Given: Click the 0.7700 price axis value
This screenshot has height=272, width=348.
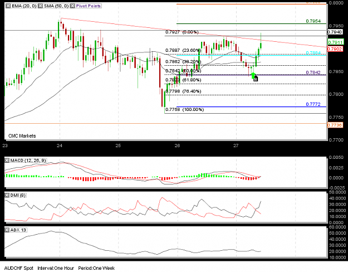Looking at the screenshot, I should [336, 140].
